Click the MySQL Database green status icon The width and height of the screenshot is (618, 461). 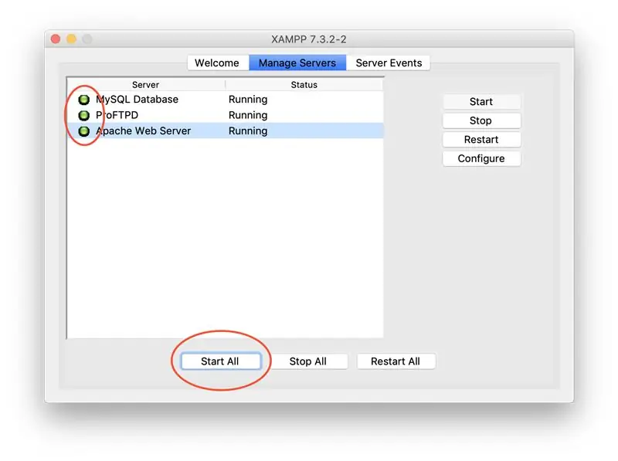point(83,100)
